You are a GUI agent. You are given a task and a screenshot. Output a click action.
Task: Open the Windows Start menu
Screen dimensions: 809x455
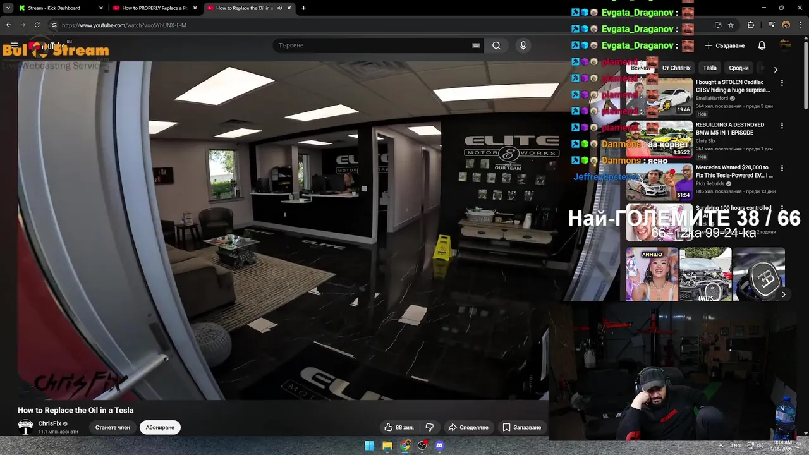click(370, 446)
